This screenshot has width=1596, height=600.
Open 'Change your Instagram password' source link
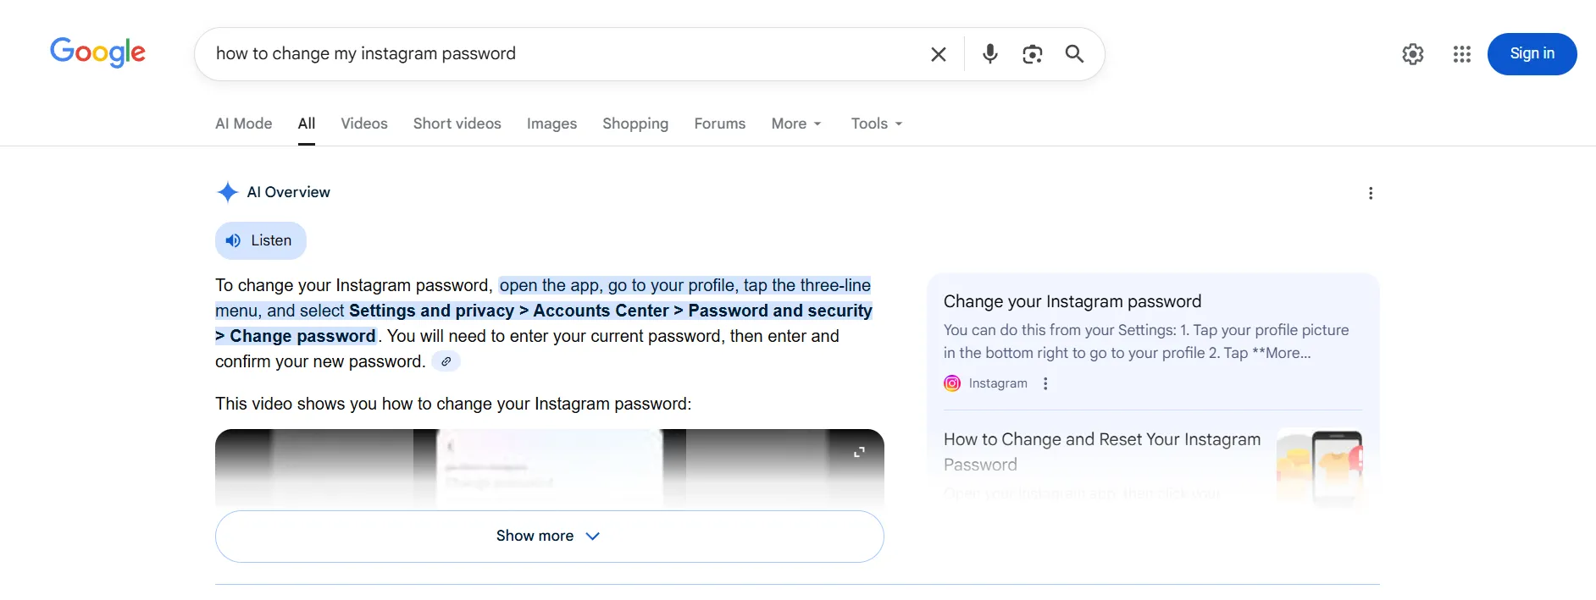(x=1072, y=301)
